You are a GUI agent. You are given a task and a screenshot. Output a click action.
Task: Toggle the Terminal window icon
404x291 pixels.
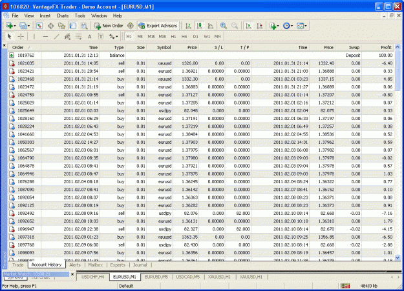(73, 26)
